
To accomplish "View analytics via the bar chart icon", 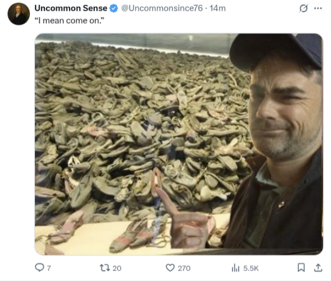I will coord(235,268).
